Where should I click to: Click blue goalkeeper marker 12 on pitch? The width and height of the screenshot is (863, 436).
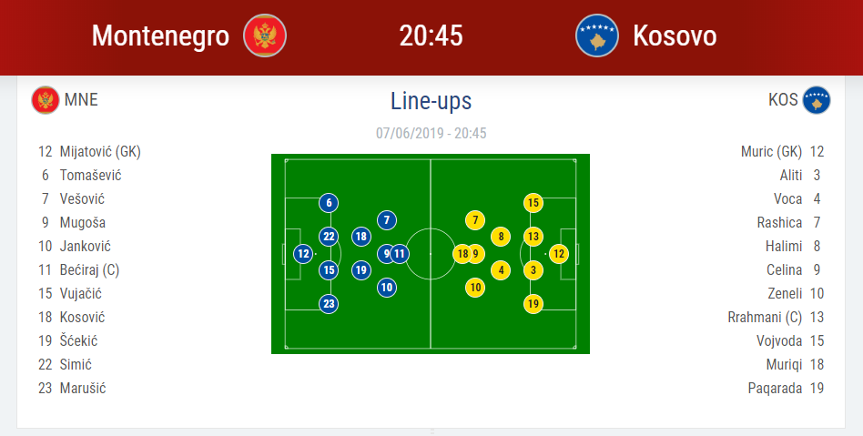(303, 254)
